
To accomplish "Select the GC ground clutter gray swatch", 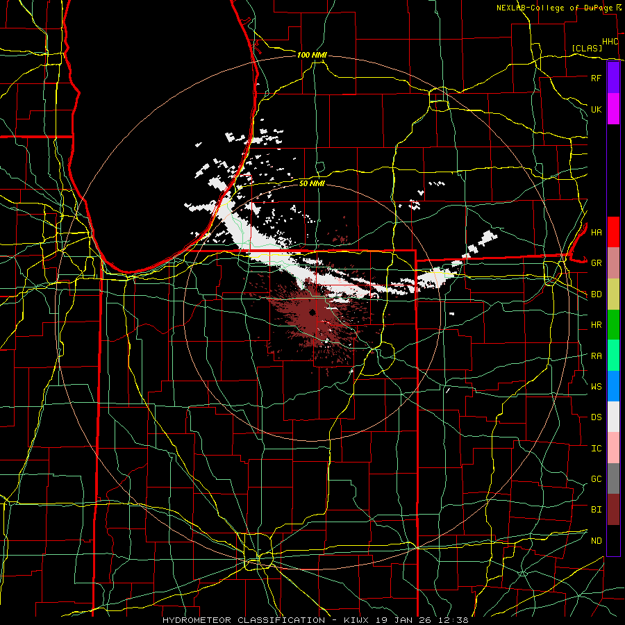I will point(613,478).
